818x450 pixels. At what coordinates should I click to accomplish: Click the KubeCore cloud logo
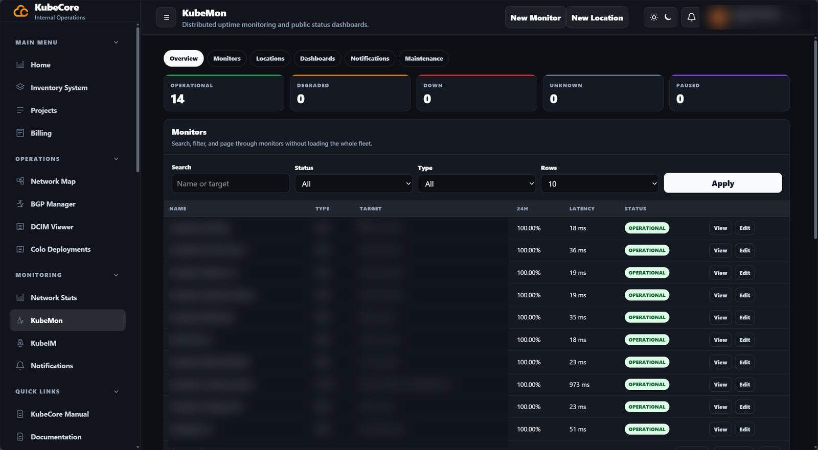click(21, 11)
